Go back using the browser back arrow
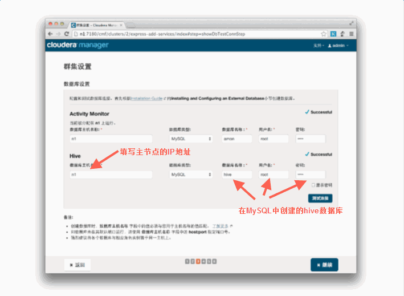Image resolution: width=404 pixels, height=296 pixels. coord(51,34)
